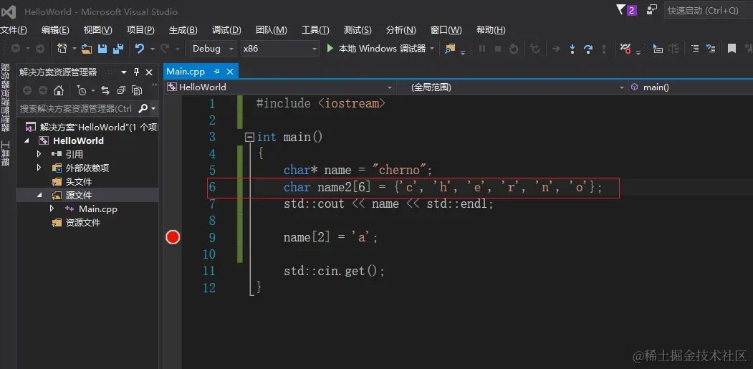Click the Navigate Backward toolbar arrow
This screenshot has width=753, height=369.
pyautogui.click(x=16, y=49)
